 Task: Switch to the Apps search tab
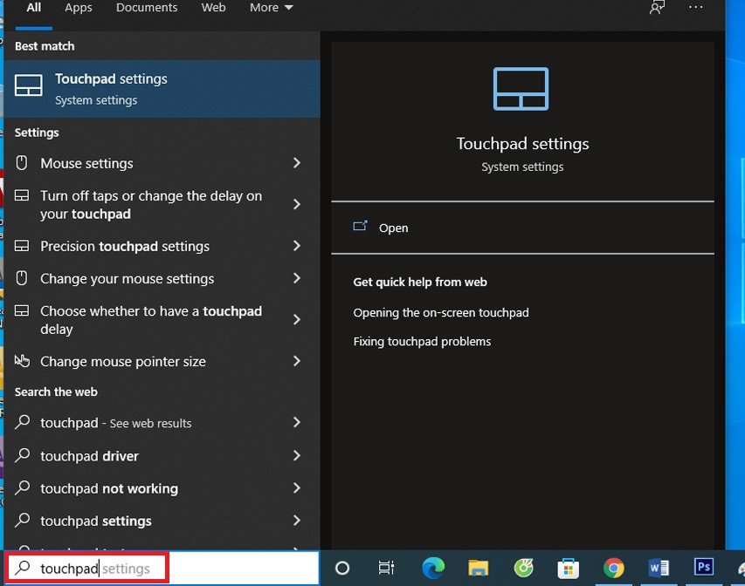78,7
